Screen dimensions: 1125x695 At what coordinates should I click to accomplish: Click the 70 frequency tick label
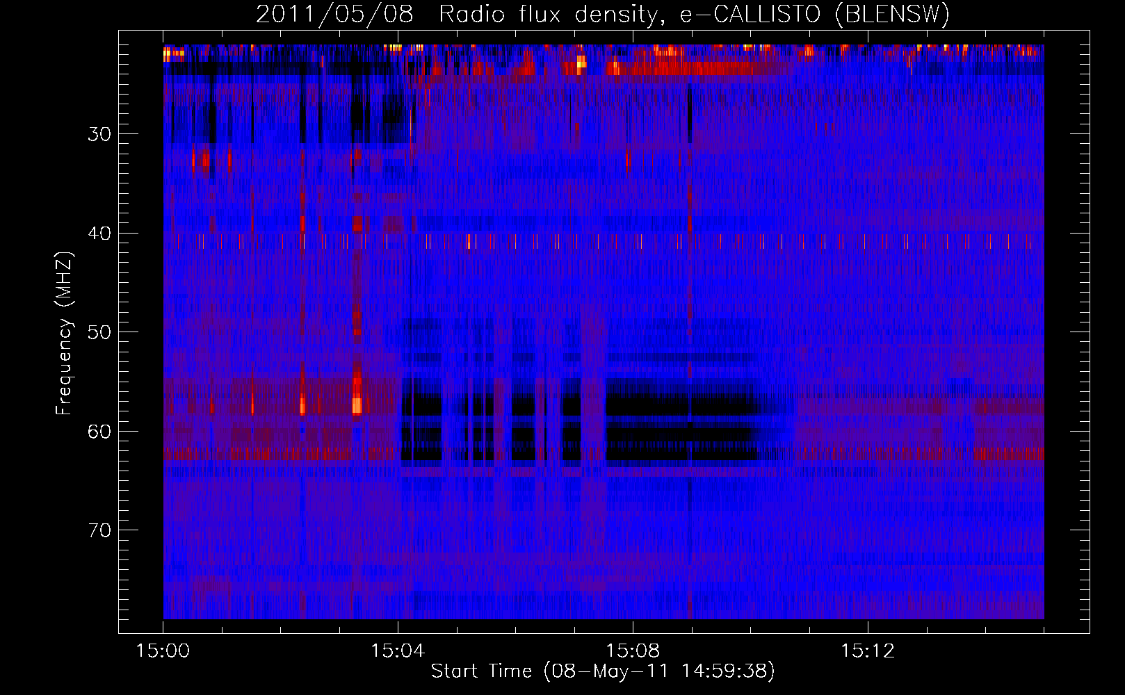click(x=99, y=531)
